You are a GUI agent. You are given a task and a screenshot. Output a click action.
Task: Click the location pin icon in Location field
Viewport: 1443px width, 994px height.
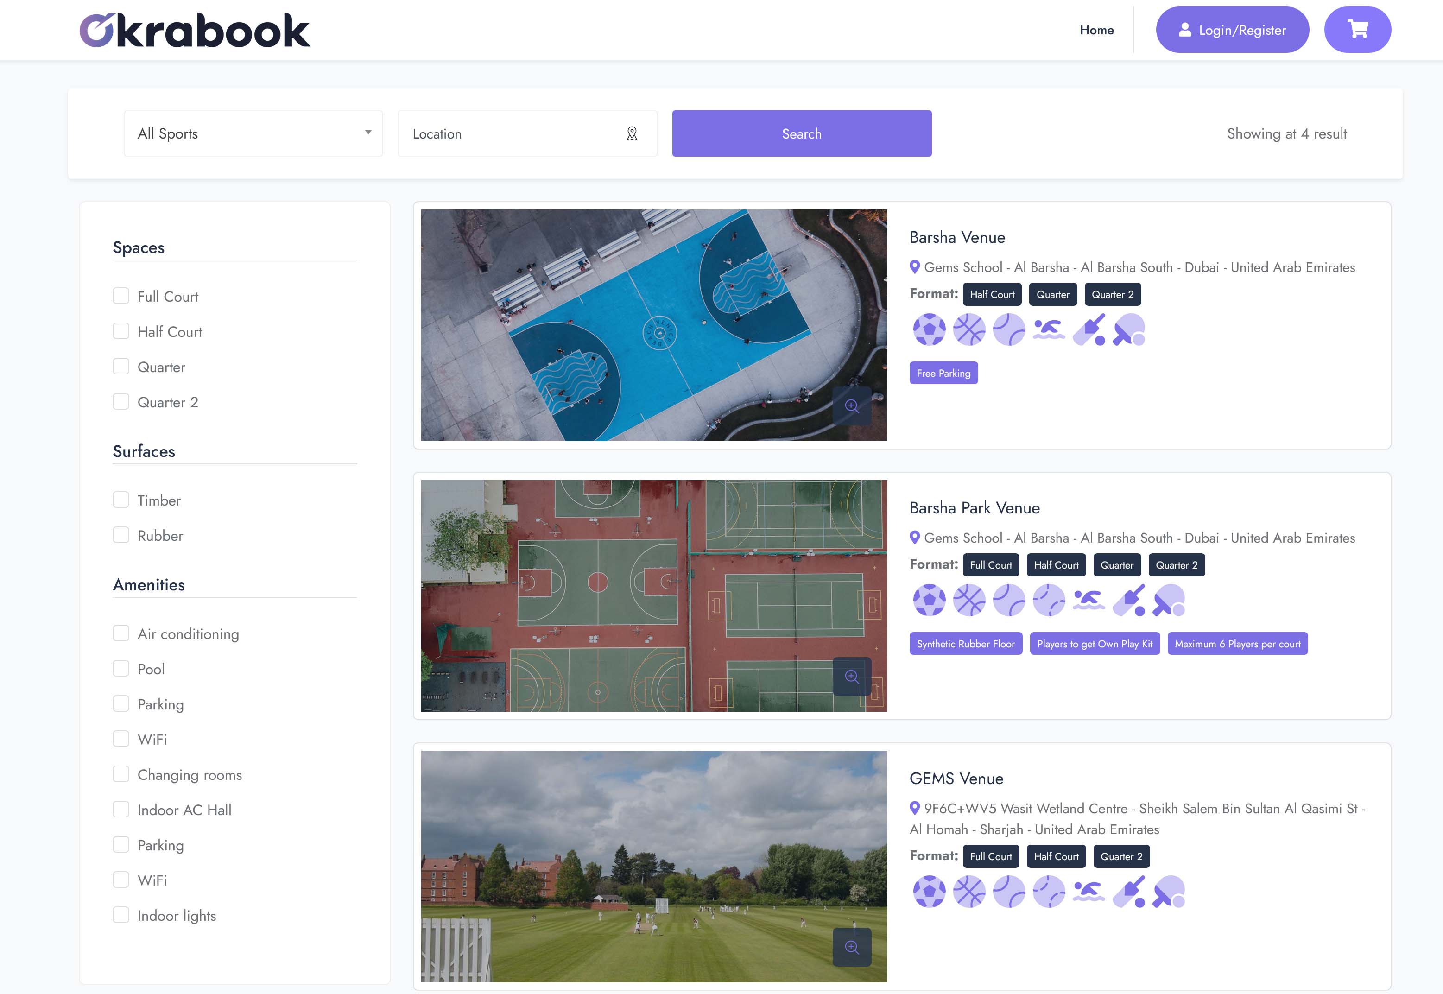[632, 134]
